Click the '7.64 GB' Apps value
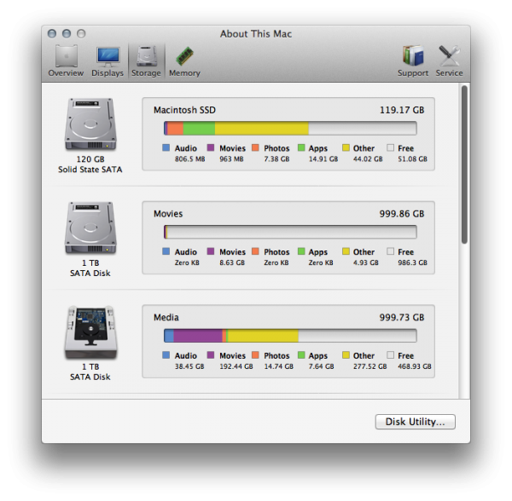This screenshot has height=501, width=512. tap(322, 366)
